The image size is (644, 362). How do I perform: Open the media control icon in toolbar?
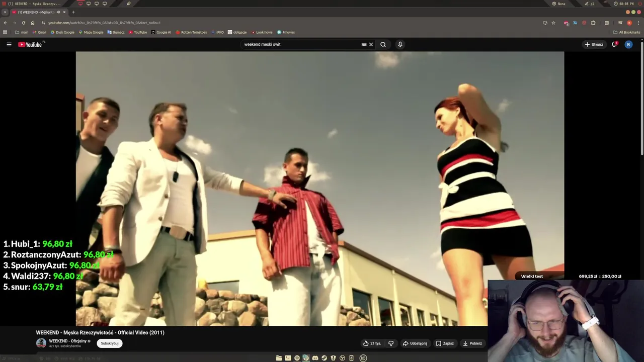click(x=620, y=23)
